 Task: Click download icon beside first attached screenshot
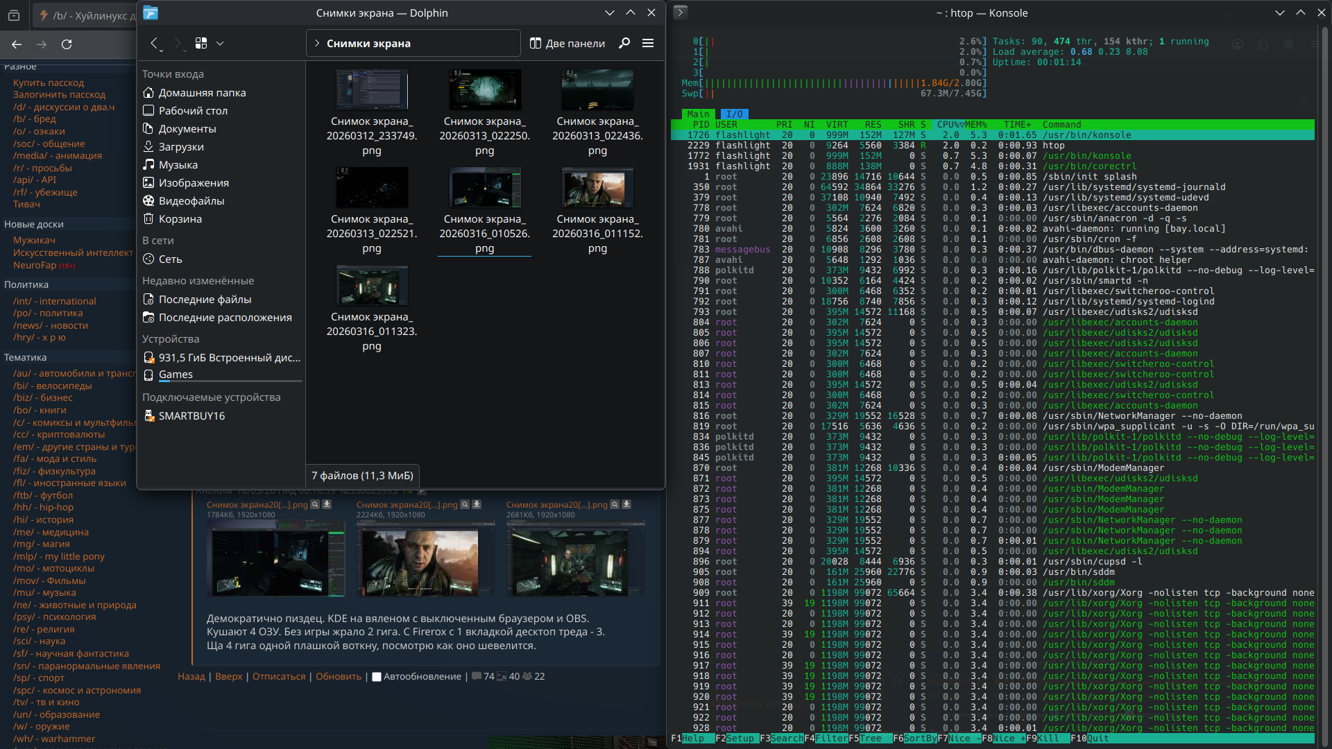click(x=327, y=505)
